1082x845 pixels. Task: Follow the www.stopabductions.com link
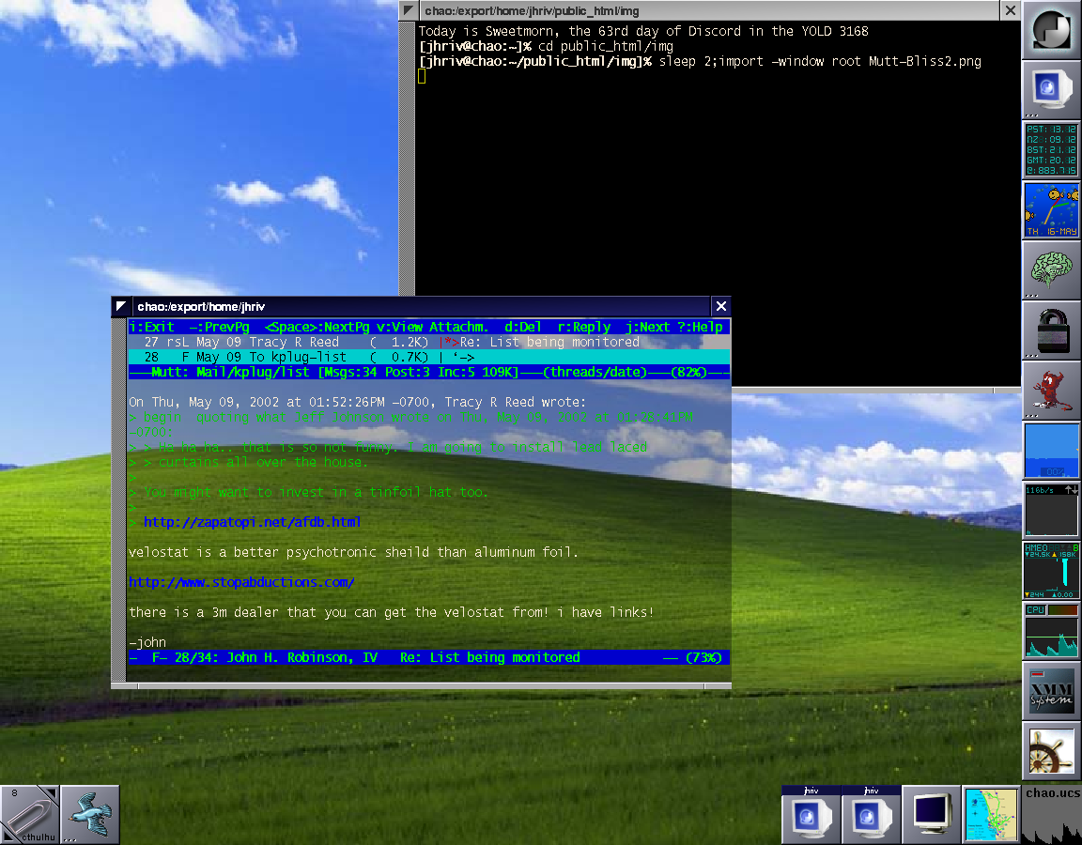coord(241,582)
